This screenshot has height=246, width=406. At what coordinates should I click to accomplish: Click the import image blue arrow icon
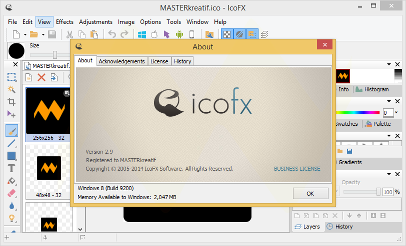(54, 77)
